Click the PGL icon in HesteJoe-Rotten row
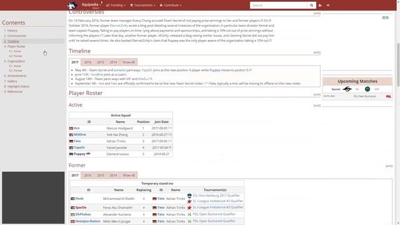Screen dimensions: 400x225 189,221
